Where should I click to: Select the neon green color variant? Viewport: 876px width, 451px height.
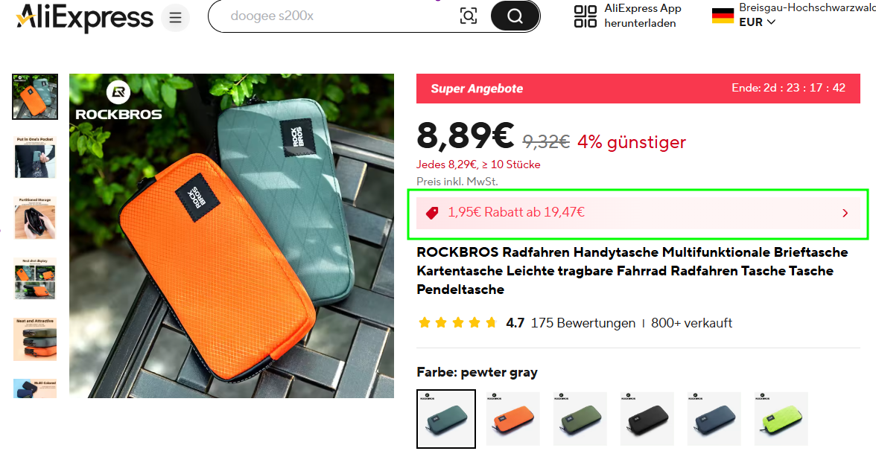tap(781, 418)
